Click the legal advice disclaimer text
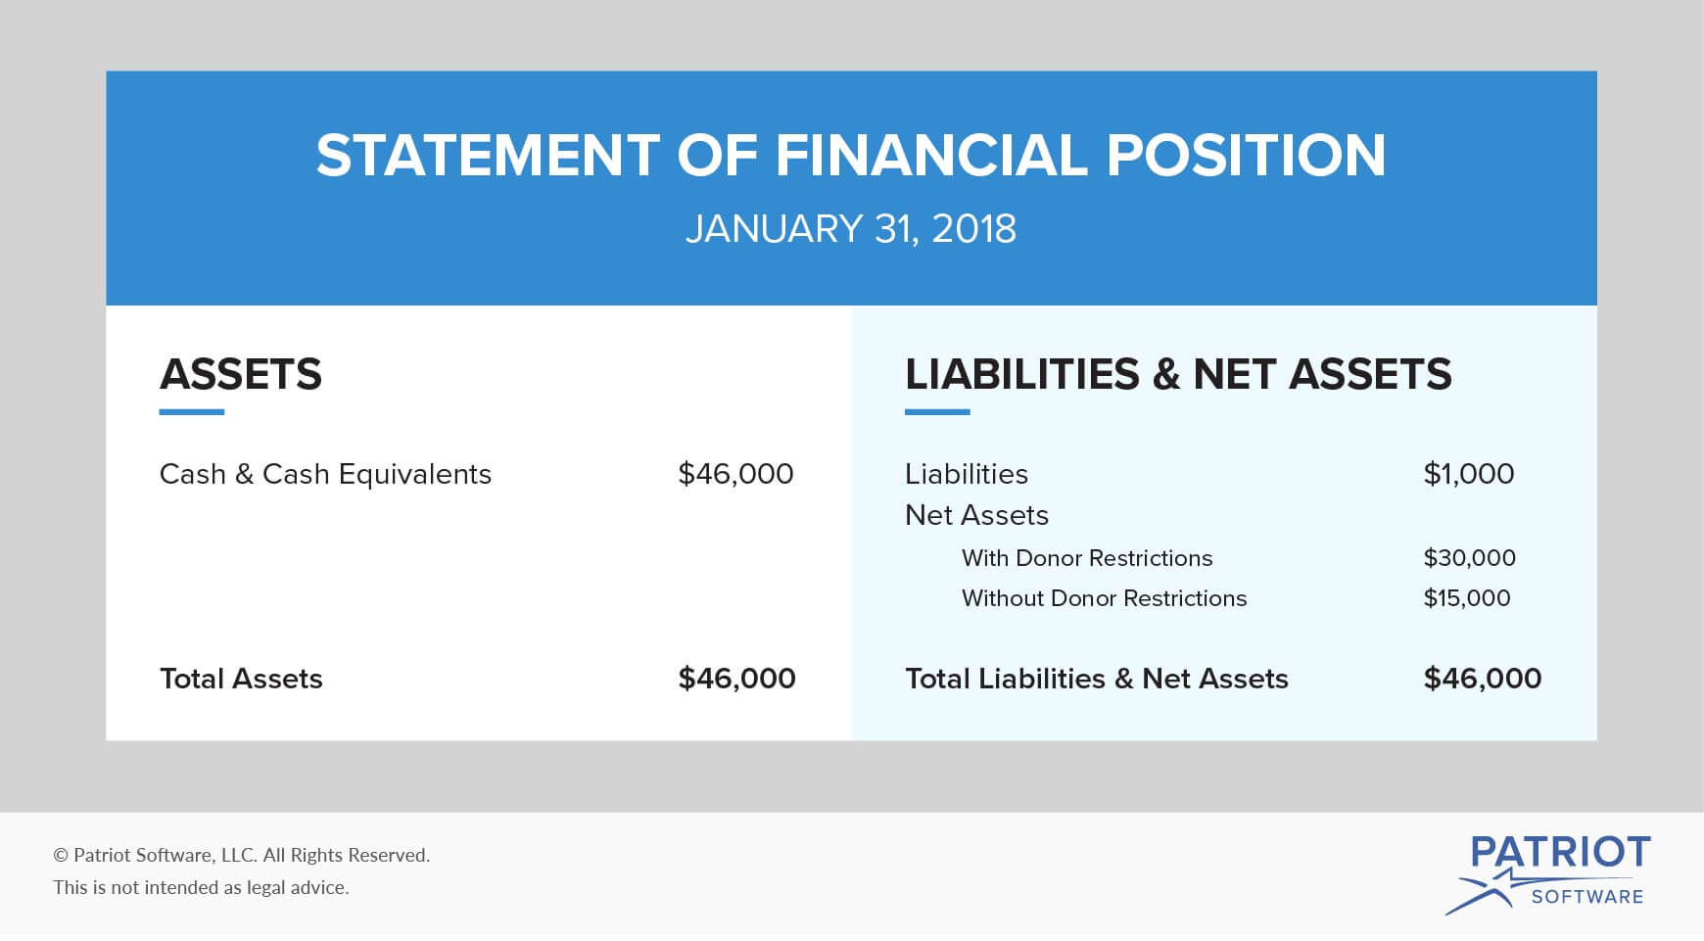1704x941 pixels. (201, 887)
